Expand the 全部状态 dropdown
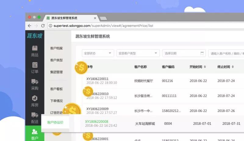The image size is (244, 141). click(x=98, y=53)
